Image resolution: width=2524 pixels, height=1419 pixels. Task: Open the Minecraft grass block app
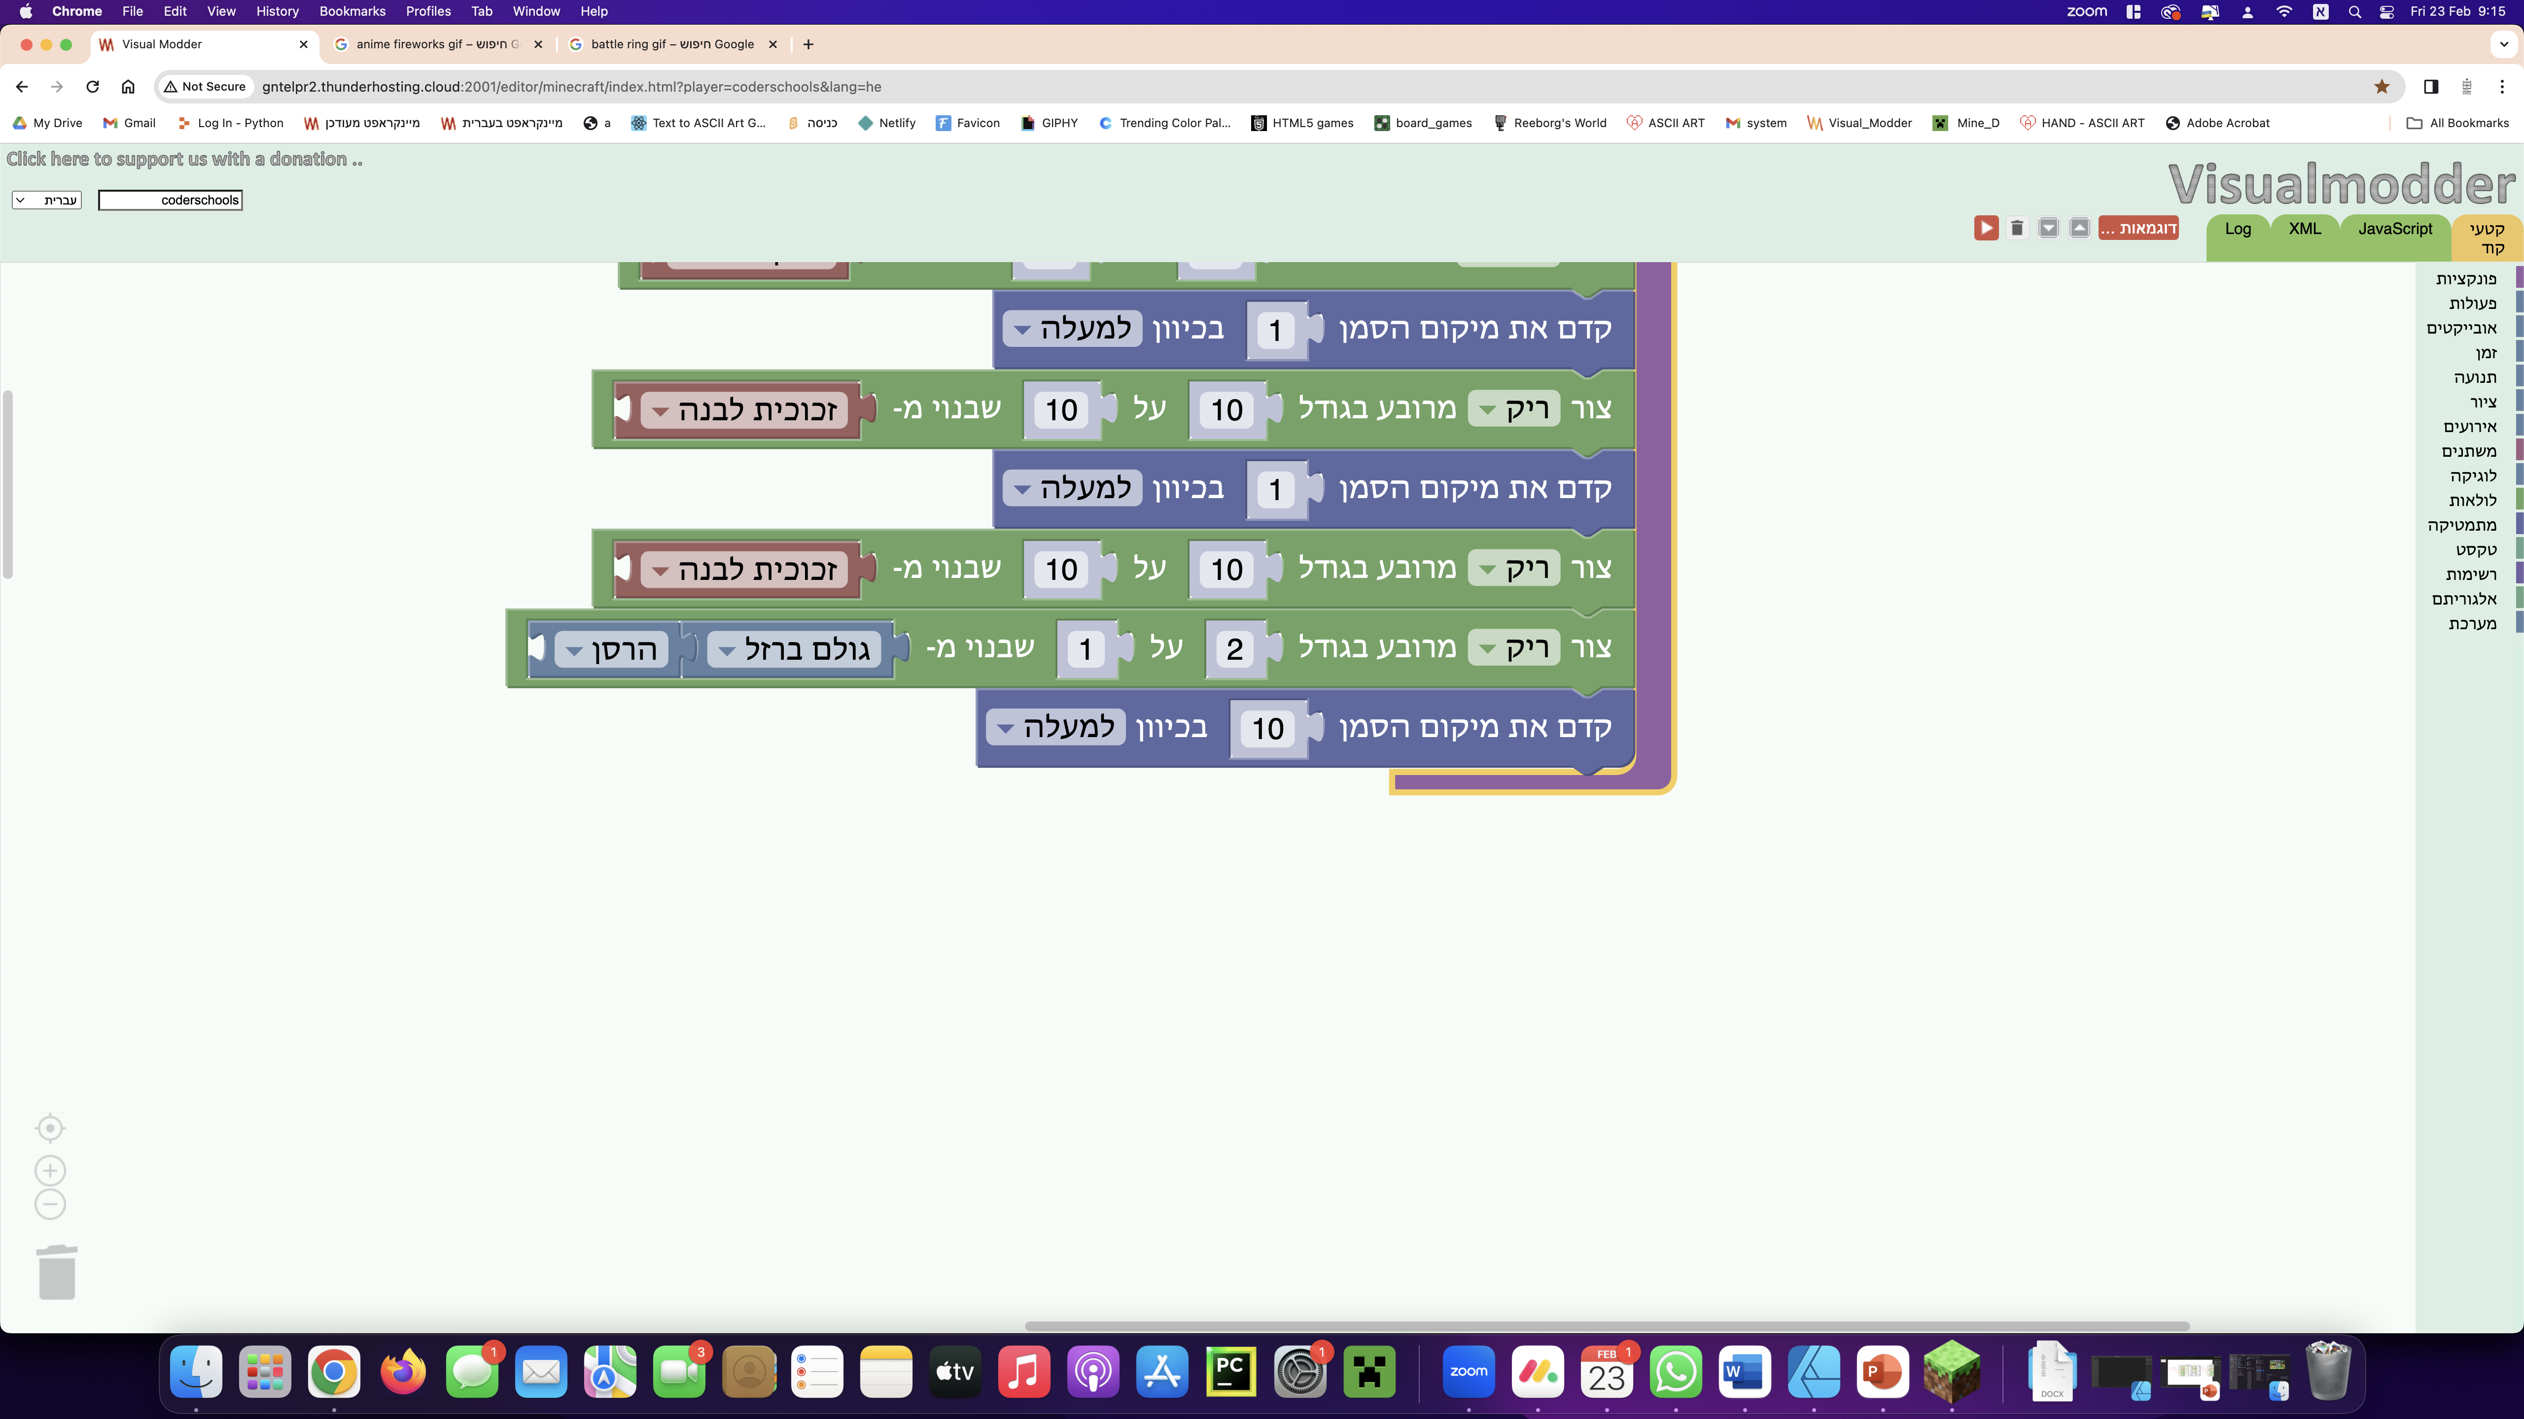[1951, 1372]
